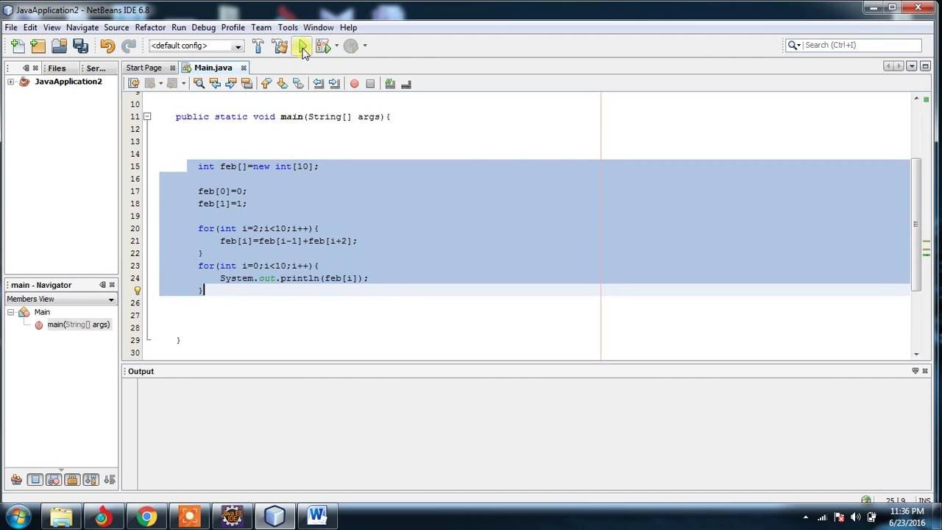Open the Source menu
Image resolution: width=942 pixels, height=530 pixels.
click(x=116, y=27)
